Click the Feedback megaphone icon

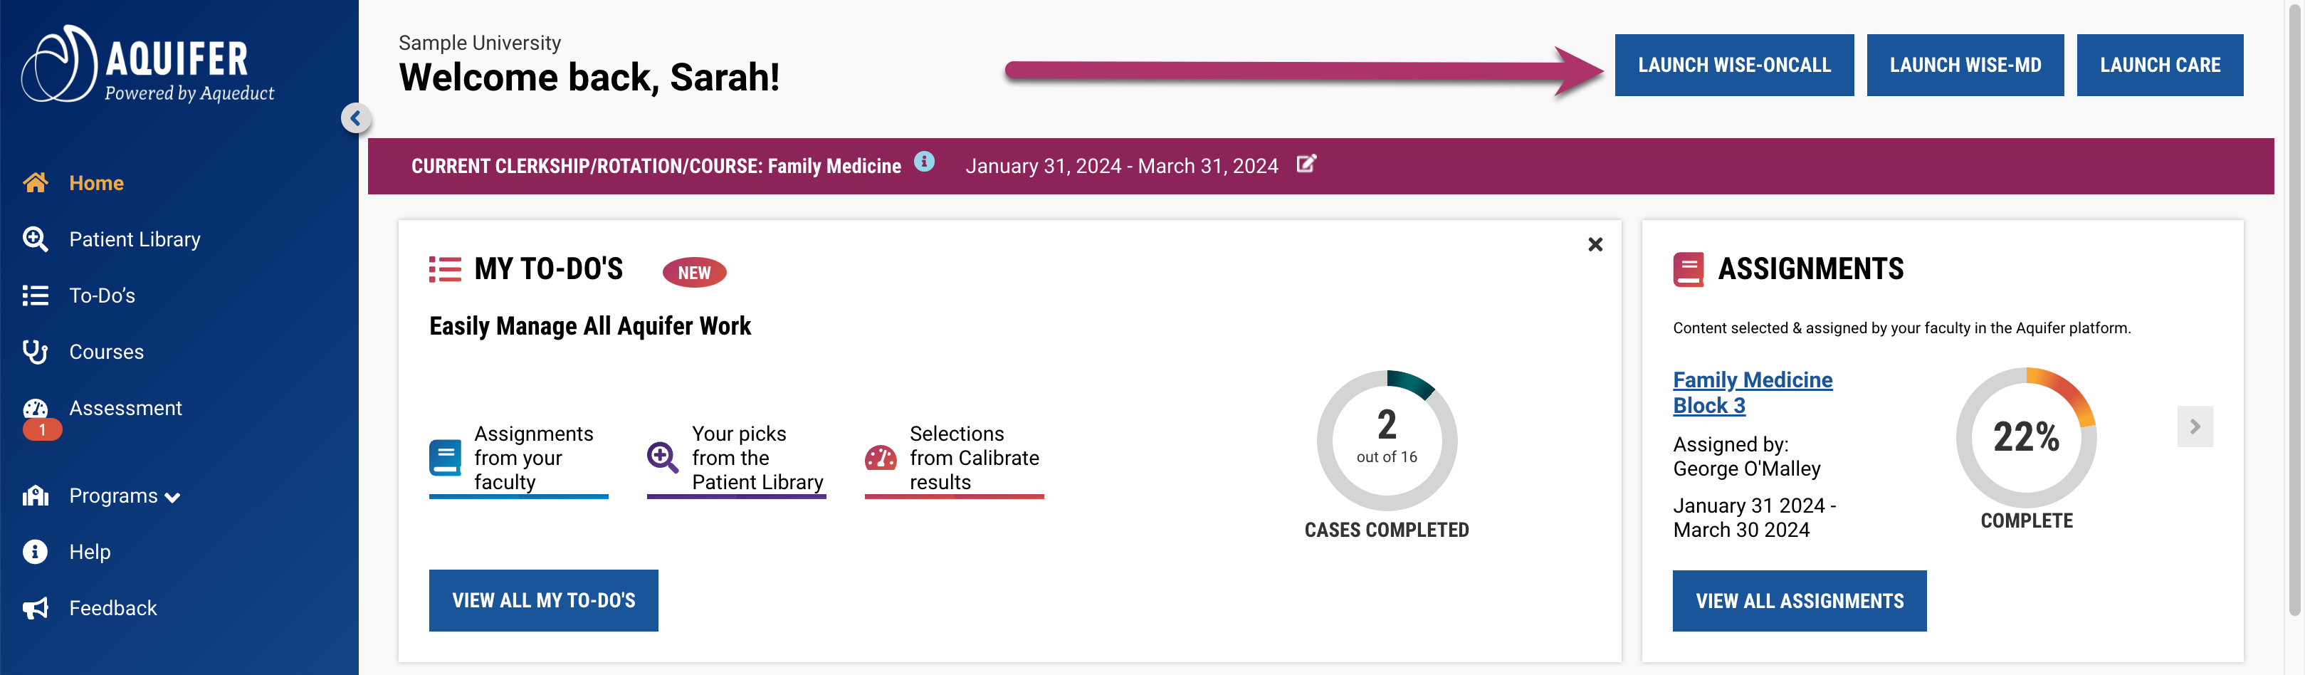point(35,609)
